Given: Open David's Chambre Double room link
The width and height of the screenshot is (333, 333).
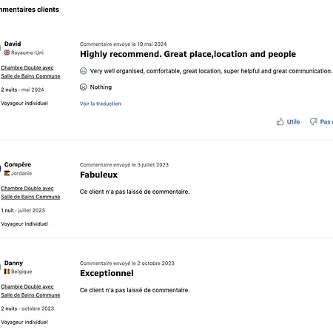Looking at the screenshot, I should 30,72.
